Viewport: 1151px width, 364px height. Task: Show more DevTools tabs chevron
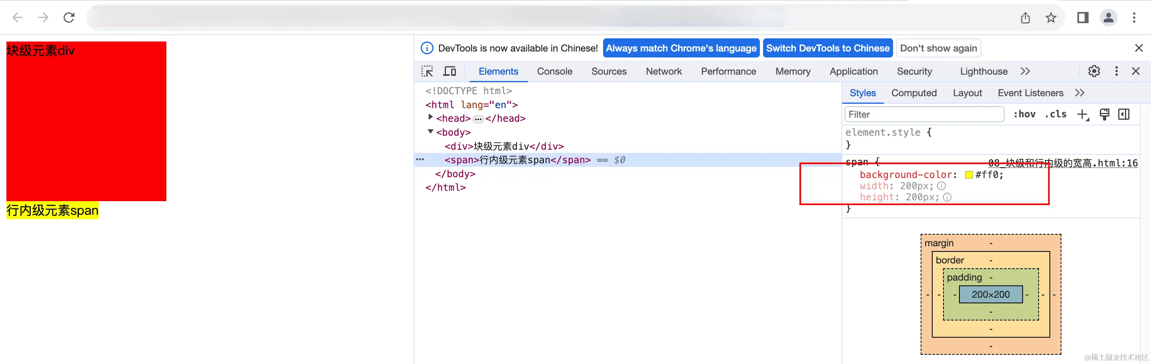[1025, 71]
